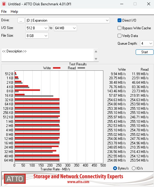
Task: Open the Drive (D:) Expansion dropdown
Action: coord(68,20)
